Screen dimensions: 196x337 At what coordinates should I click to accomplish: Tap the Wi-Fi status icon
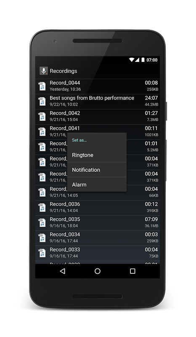(x=132, y=60)
